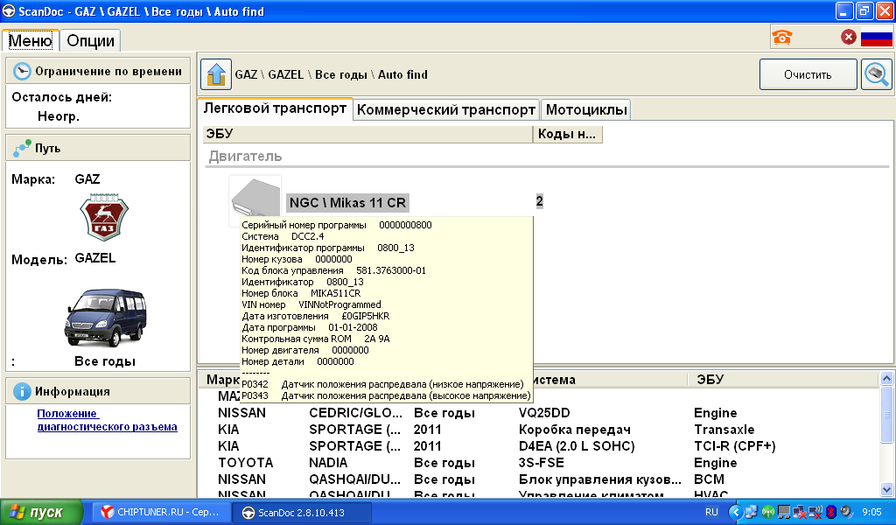This screenshot has height=525, width=896.
Task: Click the Очистить button
Action: click(x=808, y=75)
